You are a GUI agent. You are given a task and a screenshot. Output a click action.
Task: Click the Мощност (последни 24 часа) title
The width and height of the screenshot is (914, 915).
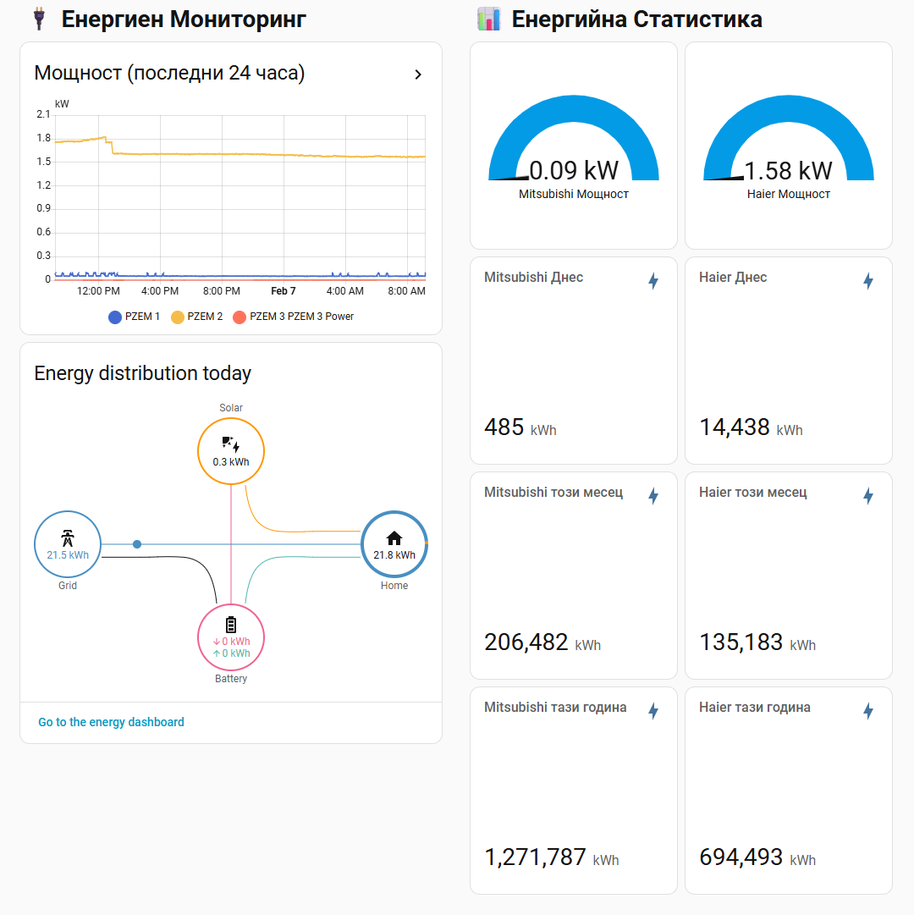[169, 74]
